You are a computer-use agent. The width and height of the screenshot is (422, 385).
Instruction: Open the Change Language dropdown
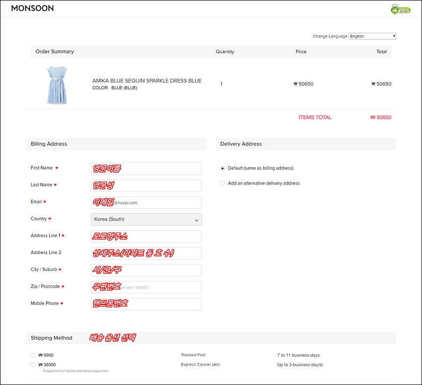[x=372, y=36]
